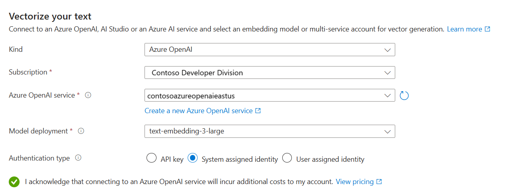This screenshot has width=509, height=196.
Task: Expand the Subscription dropdown
Action: click(x=269, y=73)
